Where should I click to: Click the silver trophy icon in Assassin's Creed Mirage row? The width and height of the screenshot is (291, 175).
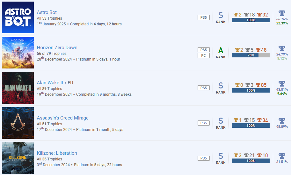click(246, 120)
